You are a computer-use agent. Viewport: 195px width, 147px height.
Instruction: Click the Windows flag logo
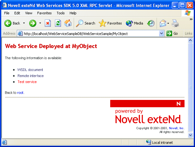click(188, 13)
